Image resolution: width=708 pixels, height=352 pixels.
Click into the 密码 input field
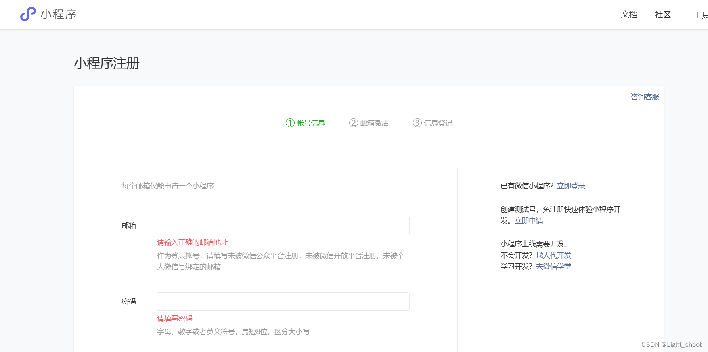pos(283,301)
